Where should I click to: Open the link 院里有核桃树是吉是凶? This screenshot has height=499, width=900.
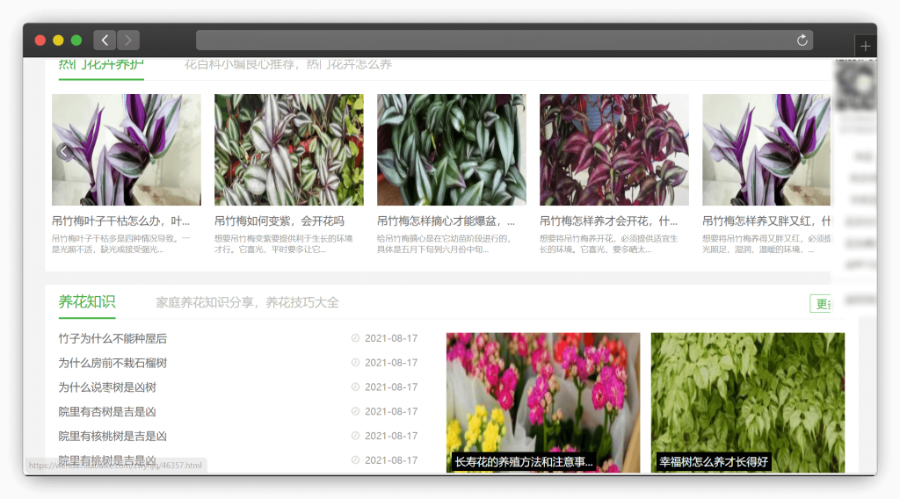pos(112,437)
